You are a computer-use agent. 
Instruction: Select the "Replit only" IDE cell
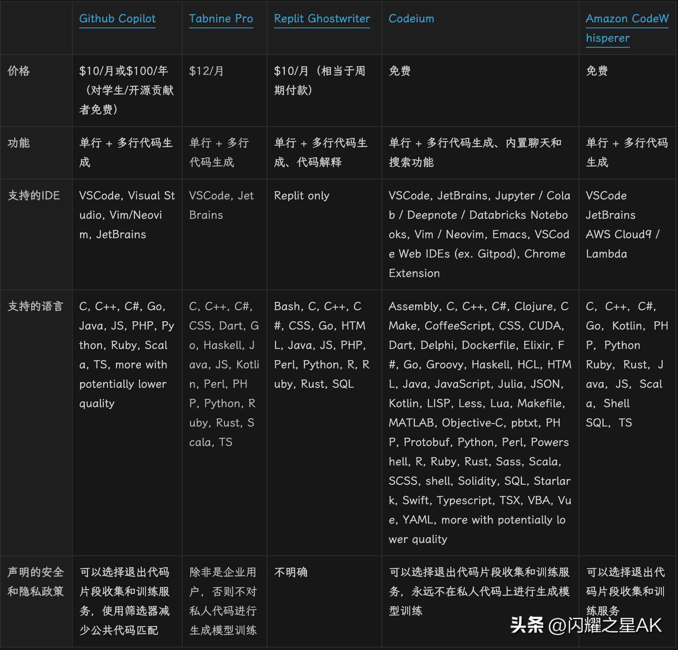301,196
